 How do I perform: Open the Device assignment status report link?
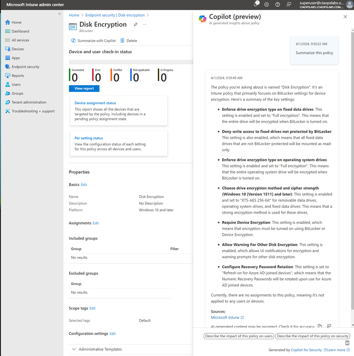[x=95, y=103]
